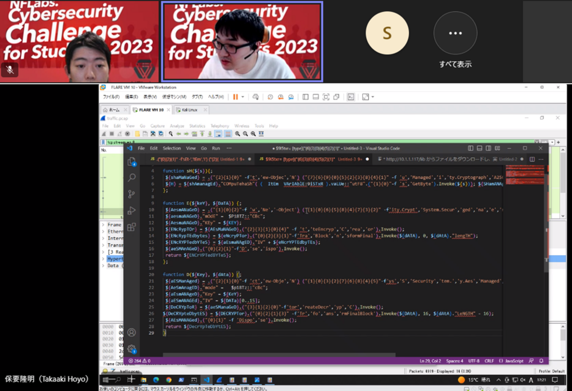
Task: Toggle bottom panel layout icon in VS Code
Action: click(479, 148)
